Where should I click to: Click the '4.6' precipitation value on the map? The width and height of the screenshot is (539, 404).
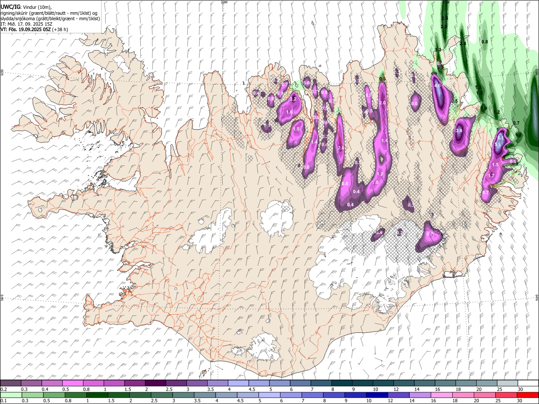(x=438, y=86)
